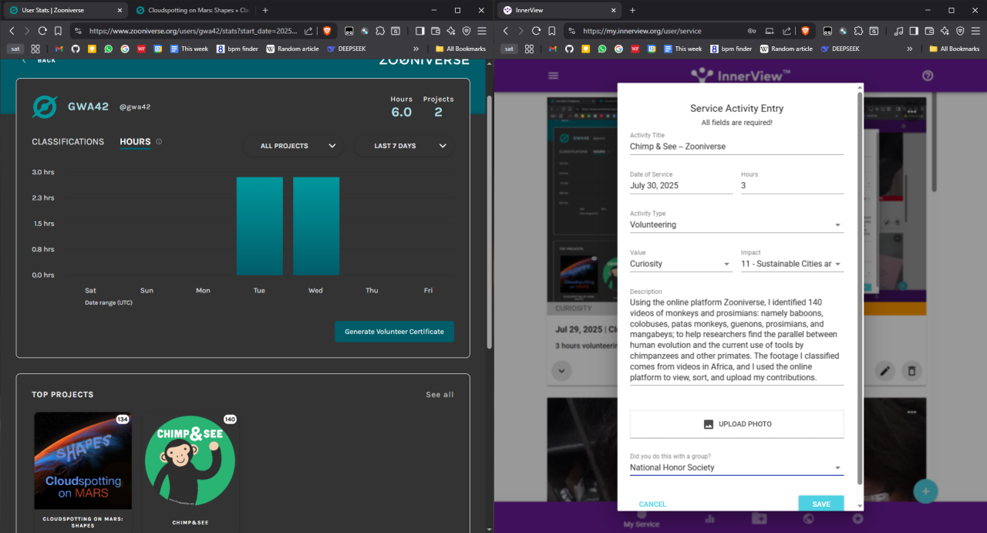Expand the Value dropdown set to Curiosity
This screenshot has height=533, width=987.
click(680, 264)
